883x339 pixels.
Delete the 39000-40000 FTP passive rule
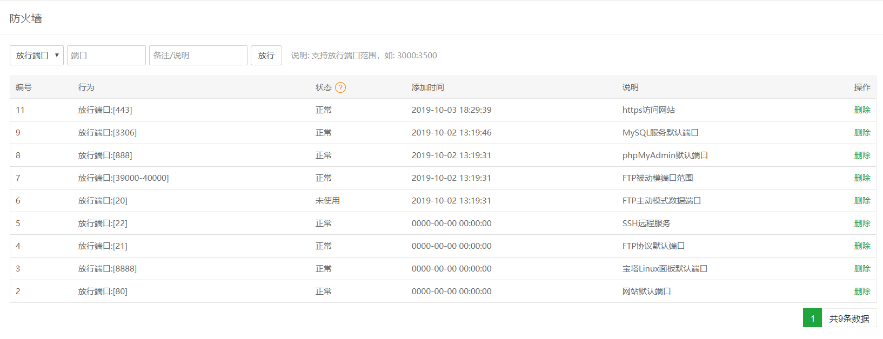click(862, 178)
